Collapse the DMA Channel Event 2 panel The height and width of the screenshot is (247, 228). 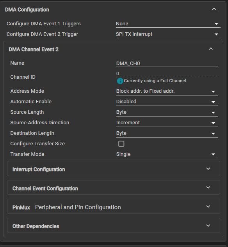211,49
